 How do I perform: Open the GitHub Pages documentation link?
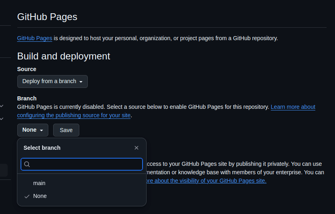(x=35, y=39)
